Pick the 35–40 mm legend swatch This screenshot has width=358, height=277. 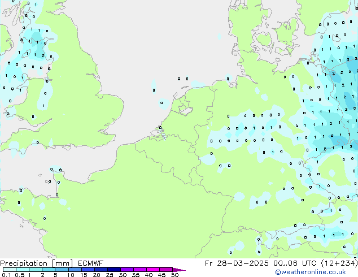point(139,270)
